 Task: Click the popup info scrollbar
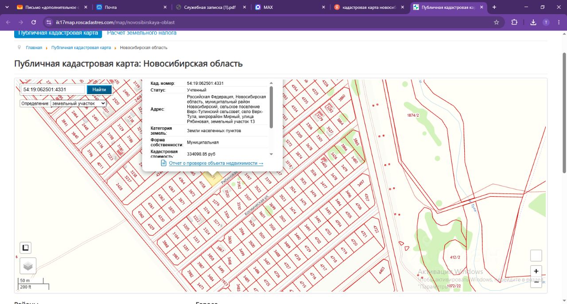271,107
